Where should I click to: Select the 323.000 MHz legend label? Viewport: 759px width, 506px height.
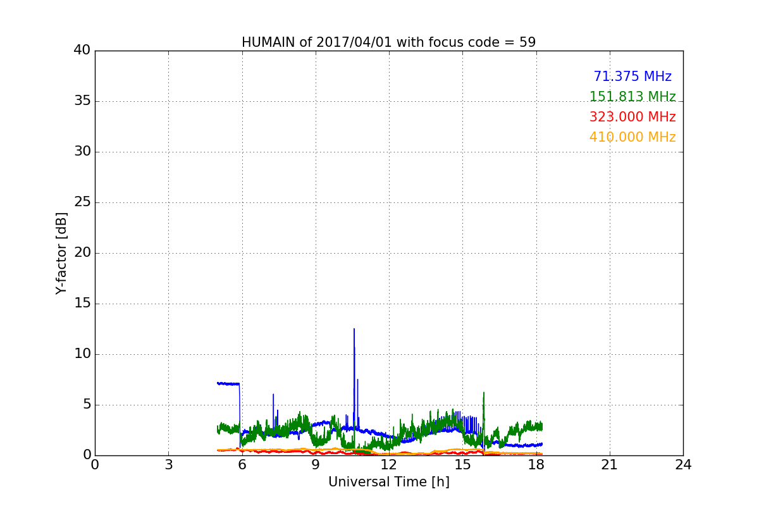coord(632,117)
